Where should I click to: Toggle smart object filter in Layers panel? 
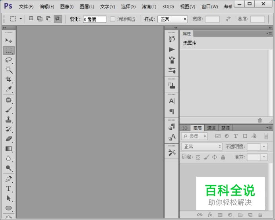click(254, 136)
